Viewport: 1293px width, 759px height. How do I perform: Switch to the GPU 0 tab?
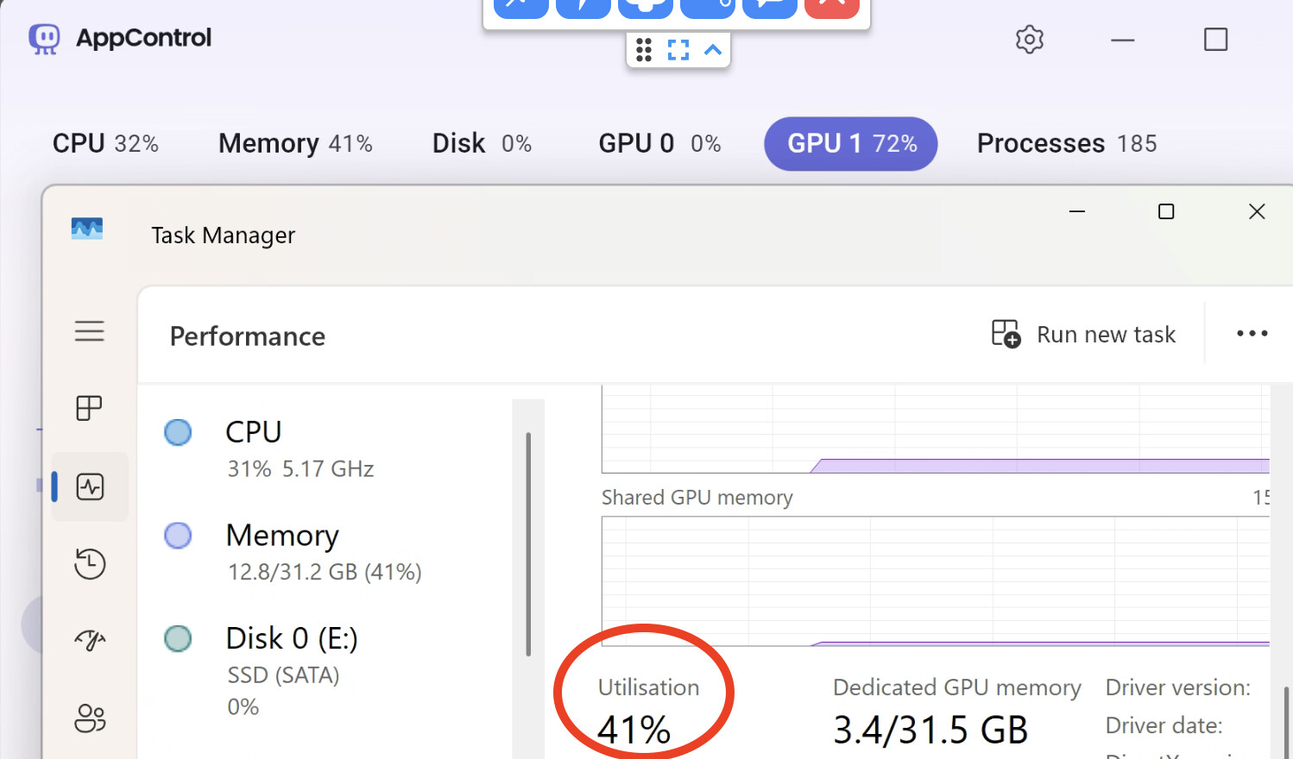[659, 143]
